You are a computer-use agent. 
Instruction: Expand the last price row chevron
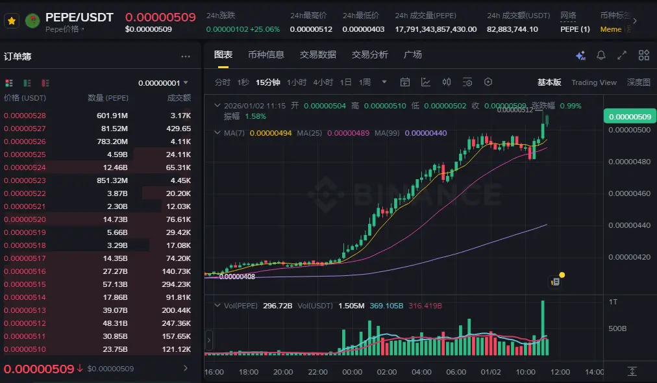coord(186,368)
